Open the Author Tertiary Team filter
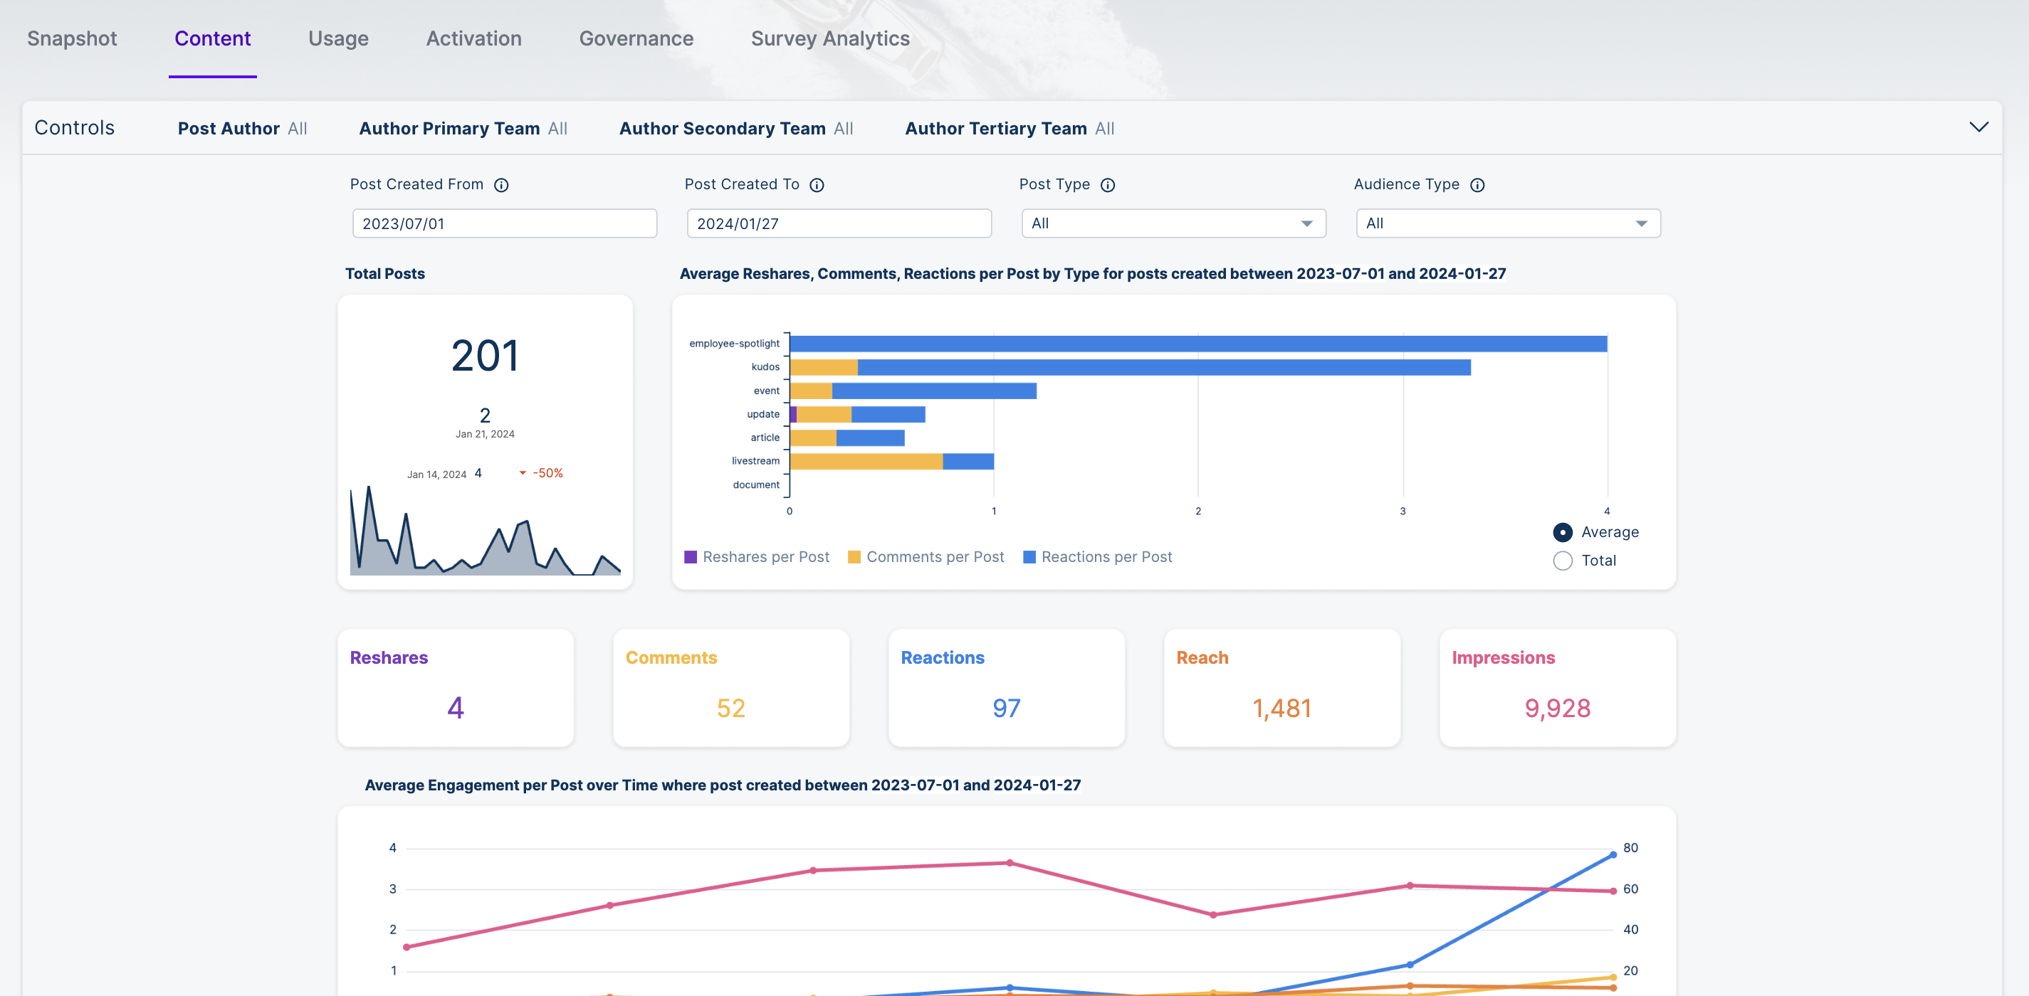The height and width of the screenshot is (996, 2029). click(x=1009, y=128)
